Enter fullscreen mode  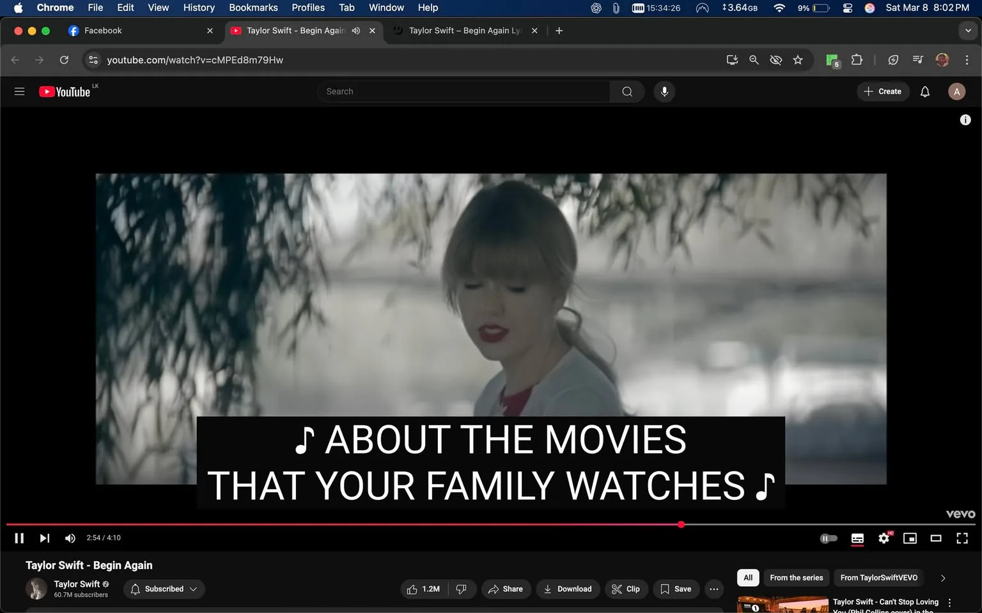(962, 538)
